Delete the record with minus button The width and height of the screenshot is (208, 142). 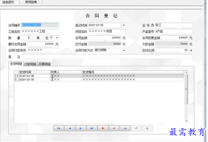click(x=114, y=128)
